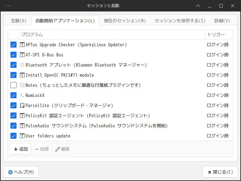241x181 pixels.
Task: Select Install OpenSC PKCS#11 module text
Action: pyautogui.click(x=60, y=75)
